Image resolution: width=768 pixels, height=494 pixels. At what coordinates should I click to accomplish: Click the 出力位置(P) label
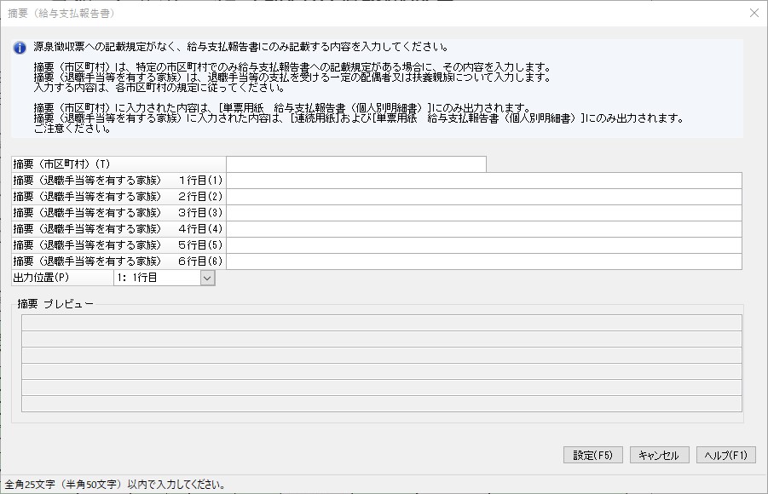(41, 278)
